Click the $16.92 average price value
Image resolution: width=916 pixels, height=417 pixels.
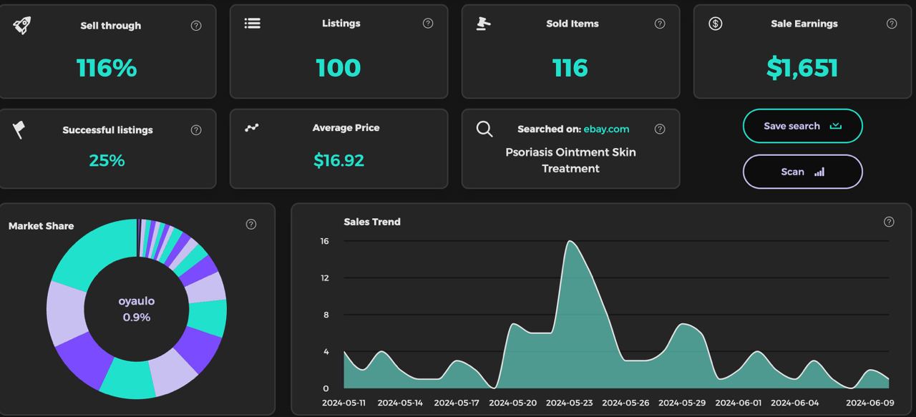pos(339,161)
